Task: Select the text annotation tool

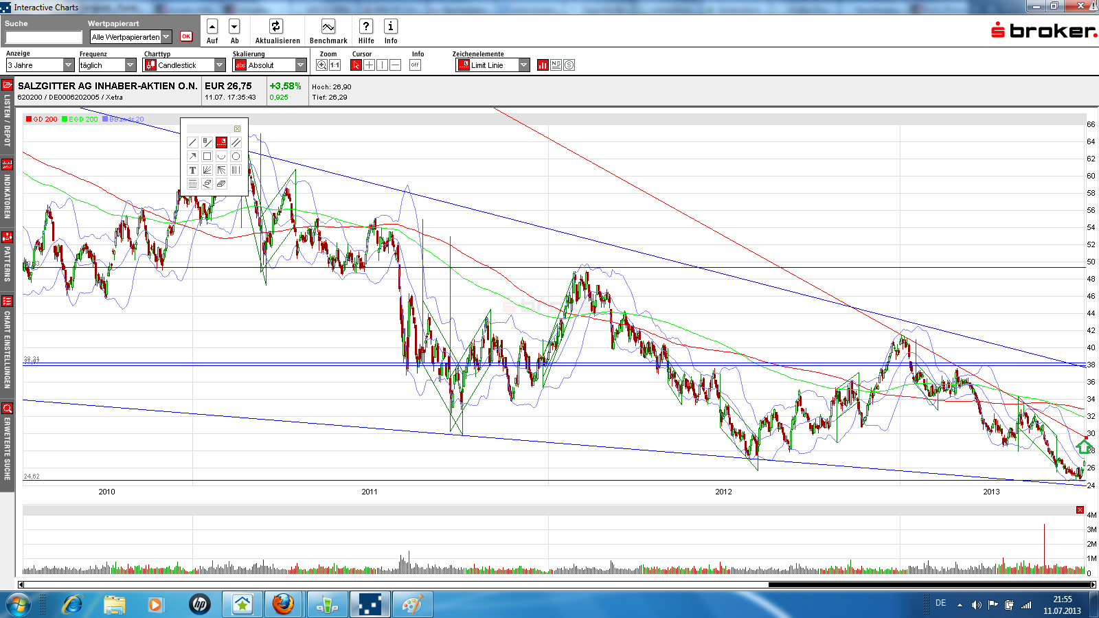Action: coord(192,170)
